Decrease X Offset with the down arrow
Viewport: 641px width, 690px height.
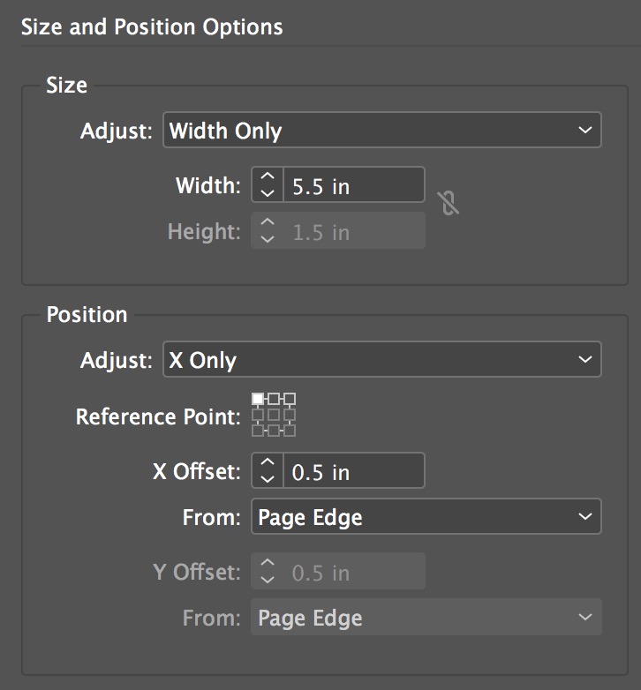point(268,478)
